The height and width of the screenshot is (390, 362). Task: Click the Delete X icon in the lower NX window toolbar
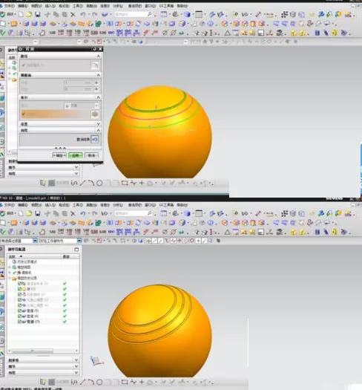pos(73,213)
